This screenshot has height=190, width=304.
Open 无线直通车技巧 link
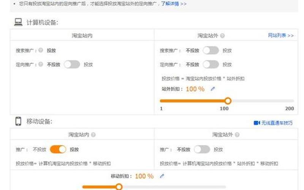[x=277, y=123]
